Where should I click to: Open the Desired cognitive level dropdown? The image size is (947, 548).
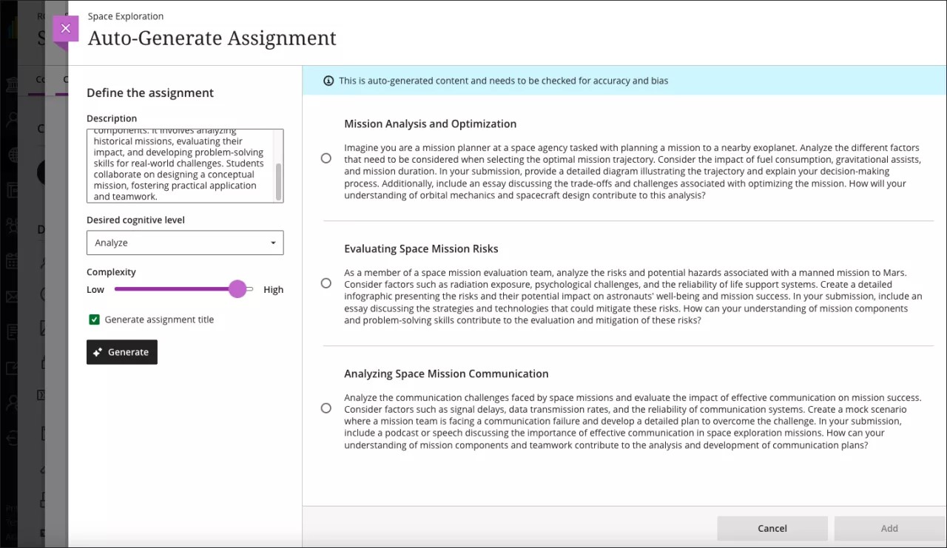184,243
